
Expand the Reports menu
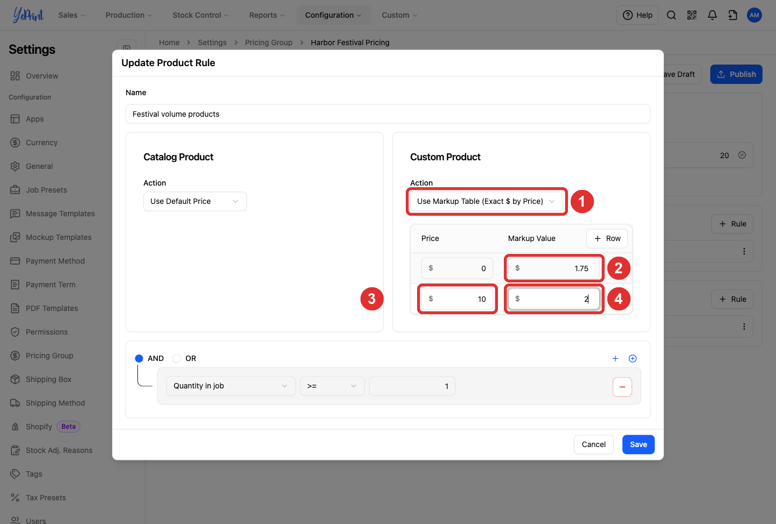(267, 15)
